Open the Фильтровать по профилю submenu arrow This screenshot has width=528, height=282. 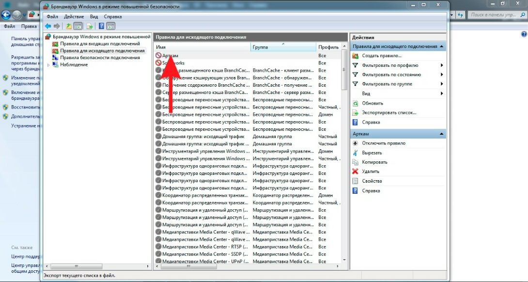441,65
